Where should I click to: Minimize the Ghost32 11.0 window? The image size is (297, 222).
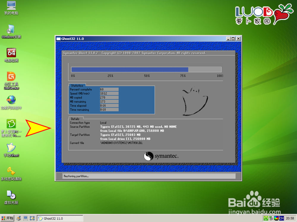(228, 39)
